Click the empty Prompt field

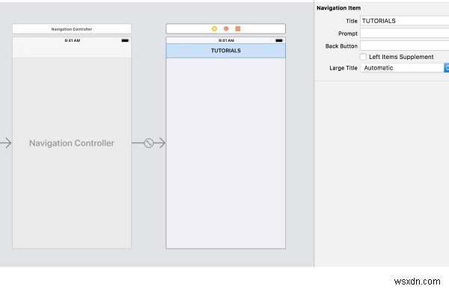coord(404,34)
